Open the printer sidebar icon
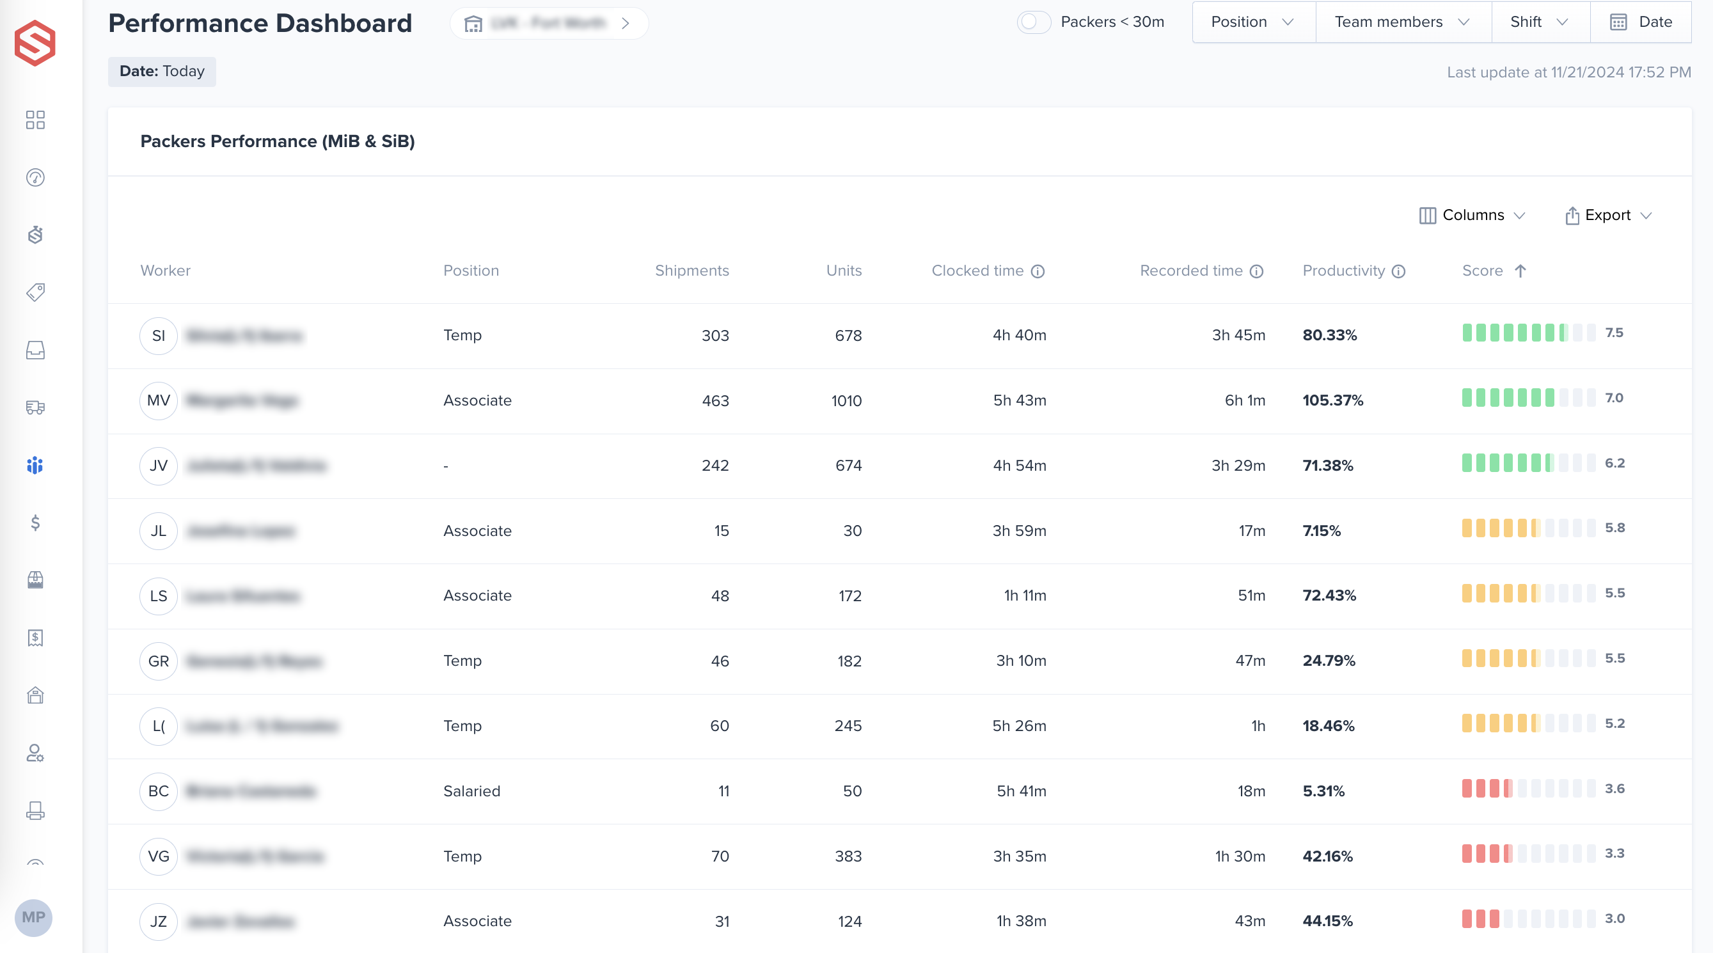The image size is (1713, 953). 35,810
